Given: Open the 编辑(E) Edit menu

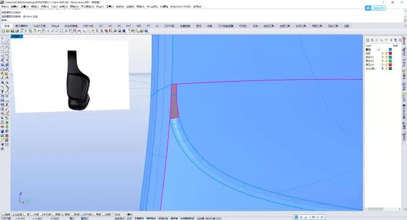Looking at the screenshot, I should tap(15, 6).
